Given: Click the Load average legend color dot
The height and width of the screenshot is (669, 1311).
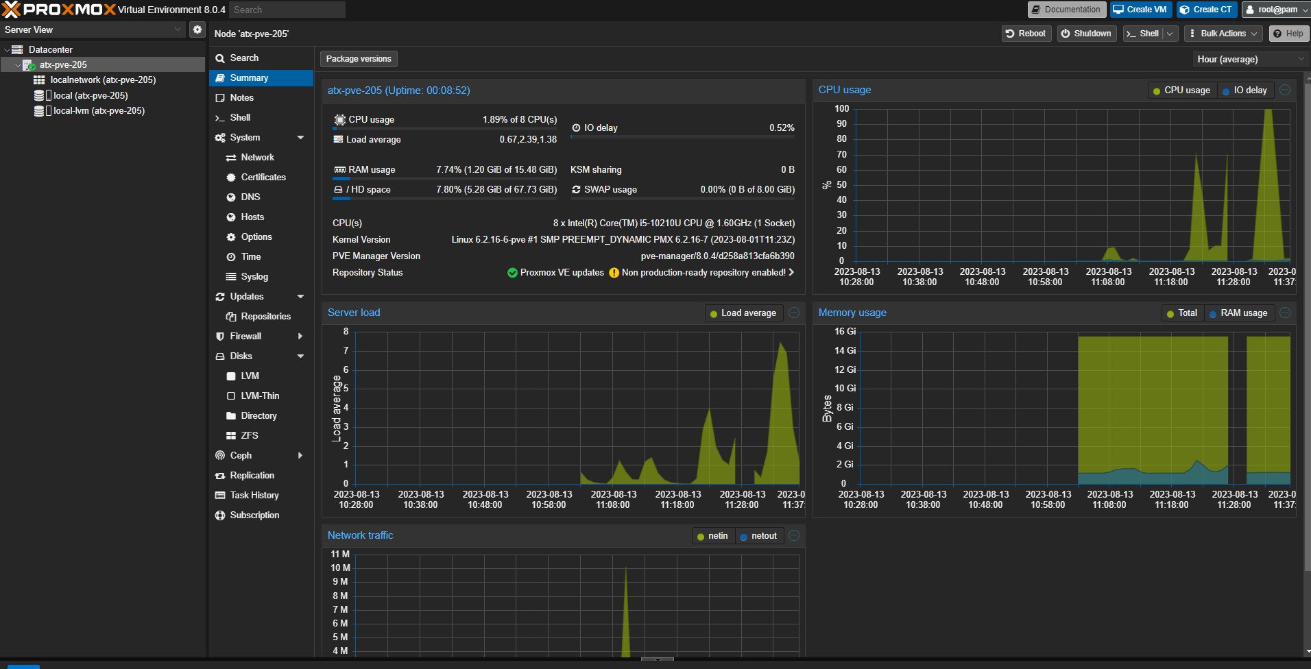Looking at the screenshot, I should click(x=714, y=314).
